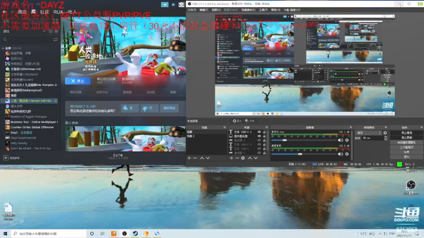
Task: Lock the 文本 (GDI+) 3 source
Action: [x=264, y=132]
